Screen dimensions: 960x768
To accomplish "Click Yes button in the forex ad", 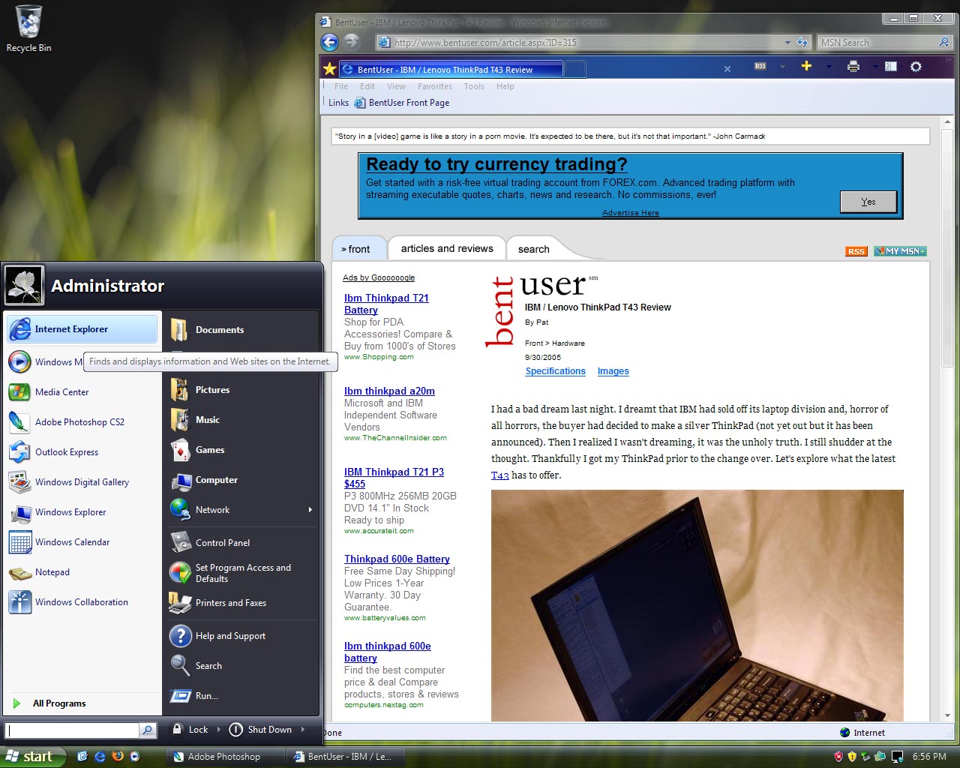I will tap(868, 202).
